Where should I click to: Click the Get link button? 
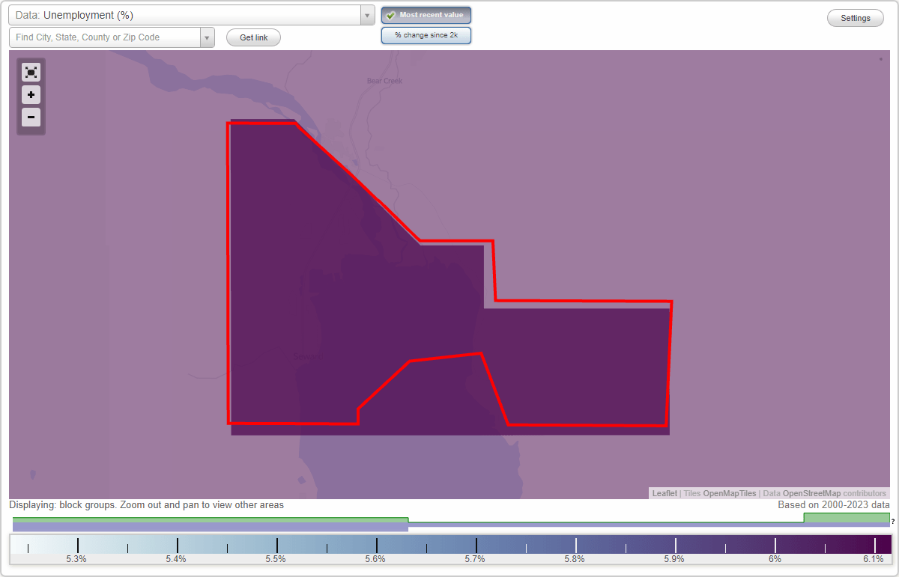coord(253,37)
